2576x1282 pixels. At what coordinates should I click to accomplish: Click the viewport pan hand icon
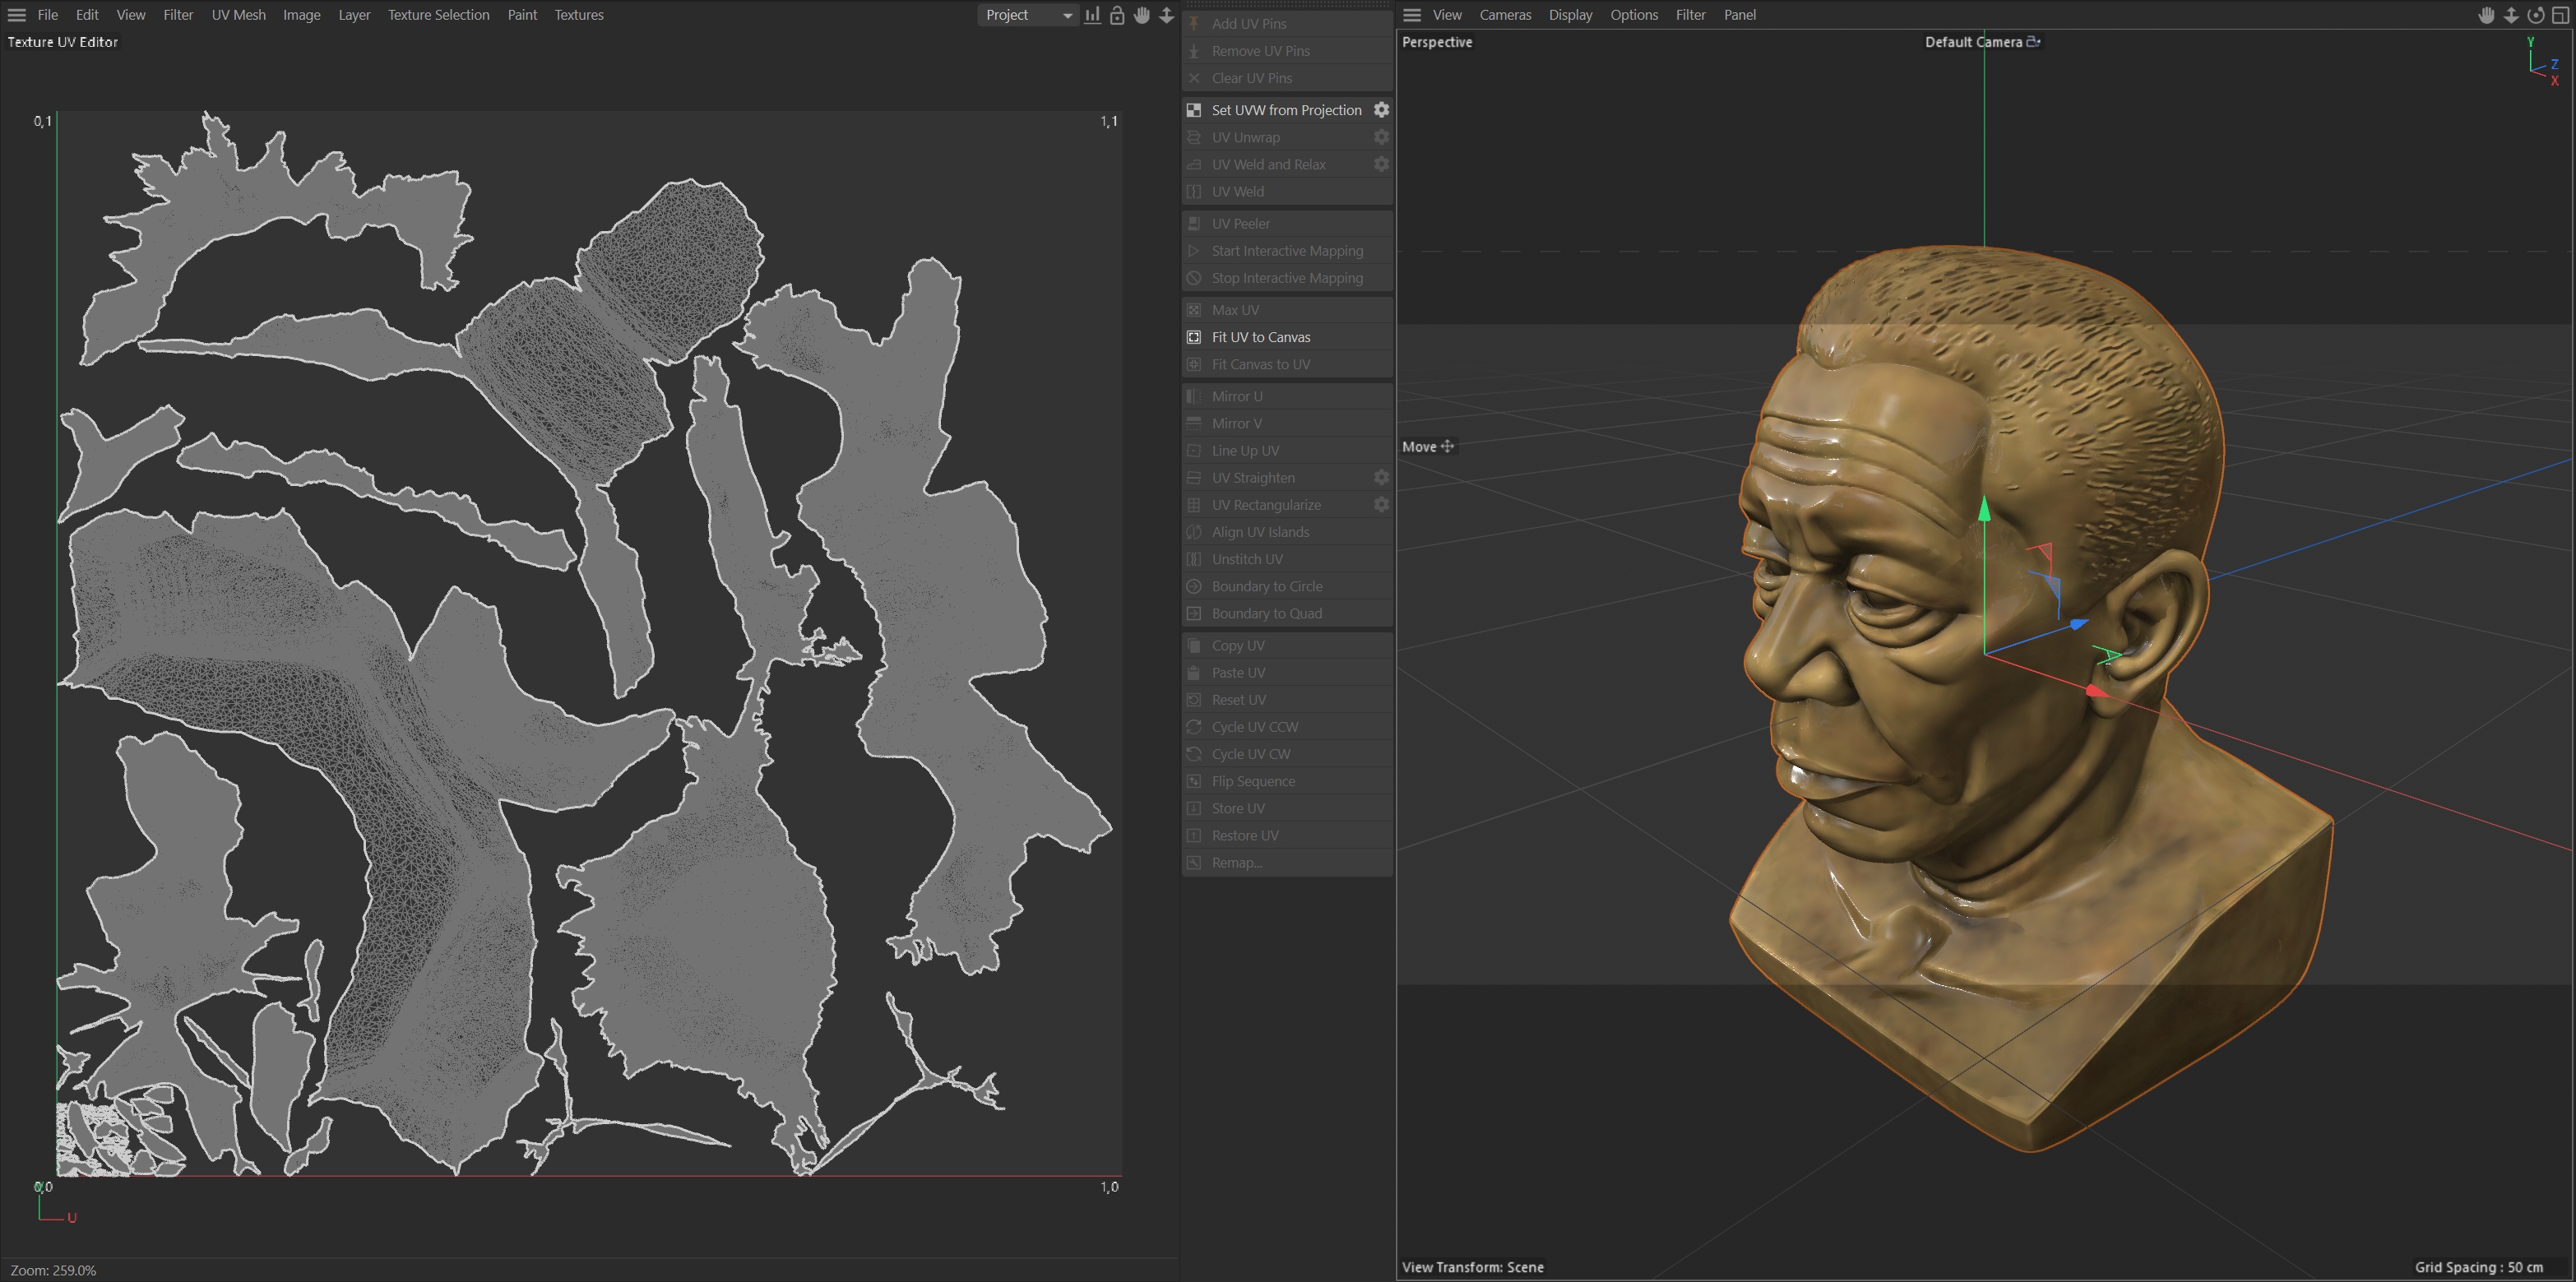(2486, 15)
